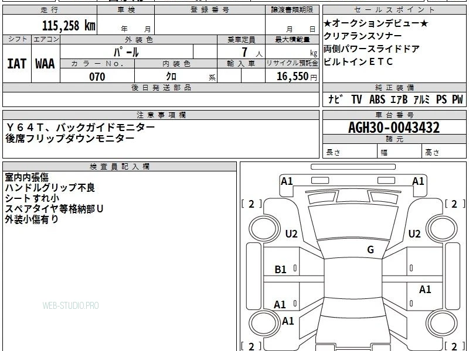Image resolution: width=469 pixels, height=351 pixels.
Task: Click the "車検" header cell
Action: tap(126, 10)
